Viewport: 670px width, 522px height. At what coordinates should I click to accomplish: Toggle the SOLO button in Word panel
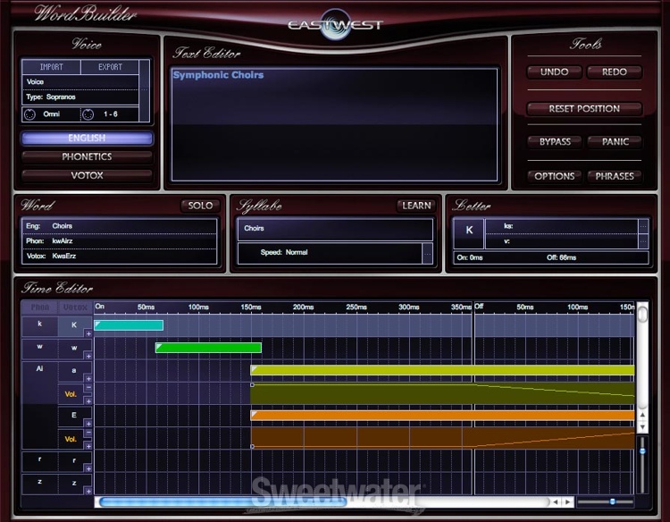200,206
